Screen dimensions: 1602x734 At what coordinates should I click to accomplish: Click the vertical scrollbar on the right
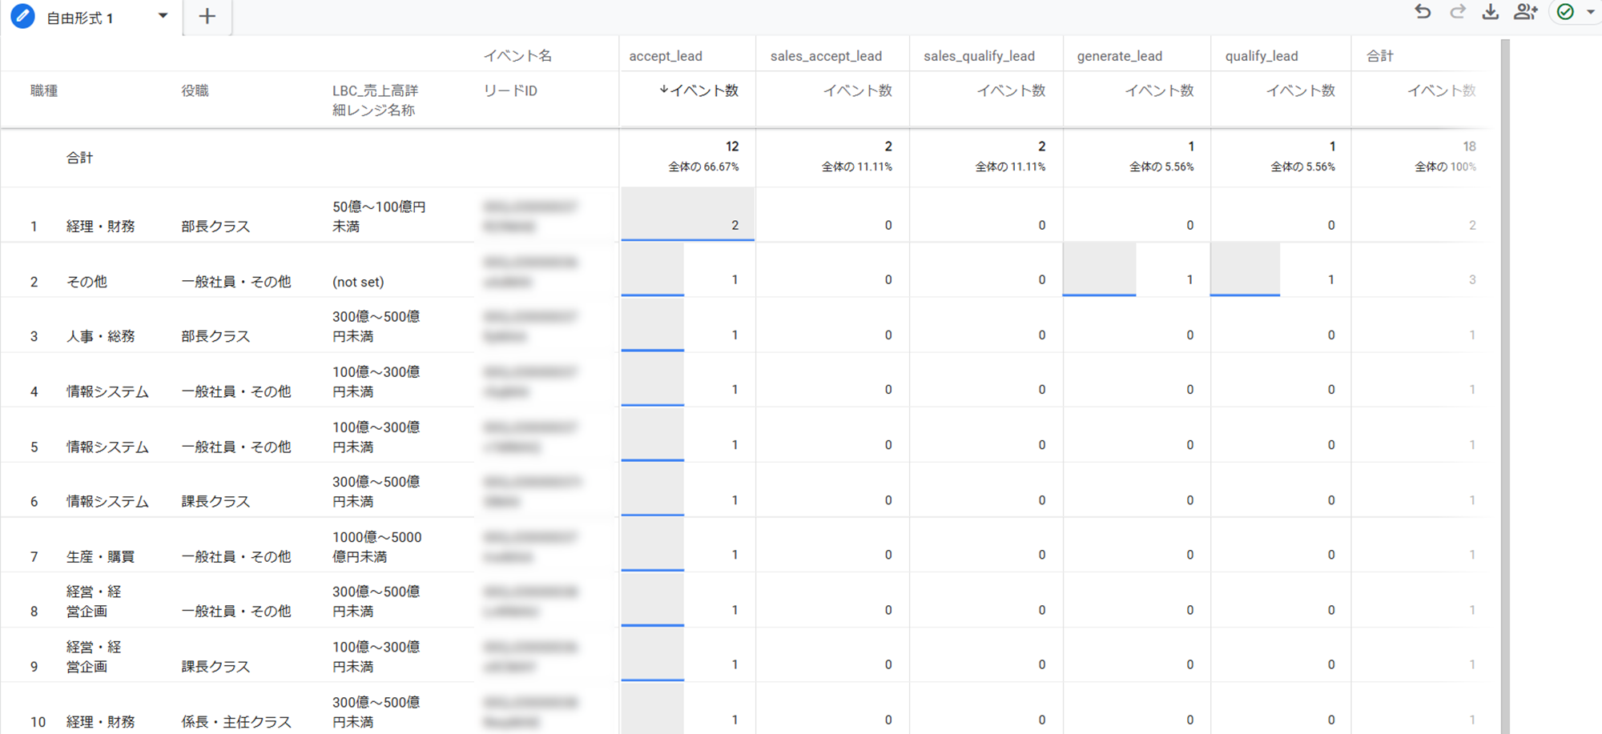1505,384
